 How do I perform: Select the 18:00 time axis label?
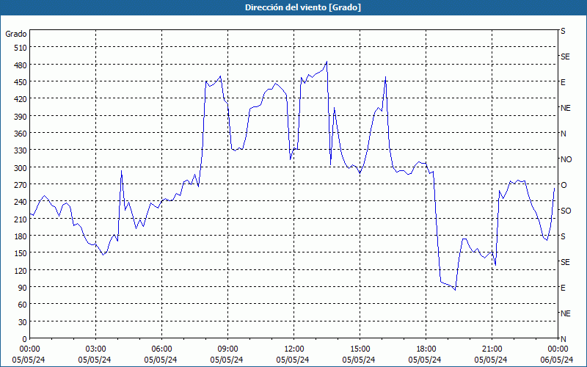[x=425, y=349]
